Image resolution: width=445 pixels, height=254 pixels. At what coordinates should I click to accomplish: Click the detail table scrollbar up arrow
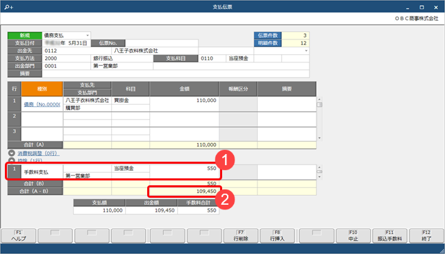click(x=319, y=99)
